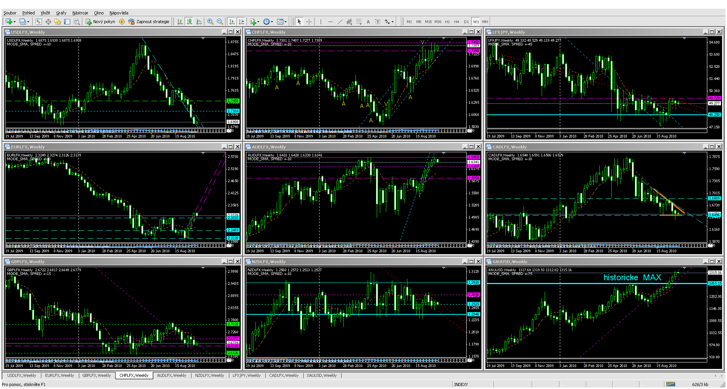The width and height of the screenshot is (727, 389).
Task: Toggle chart auto scroll
Action: point(232,22)
